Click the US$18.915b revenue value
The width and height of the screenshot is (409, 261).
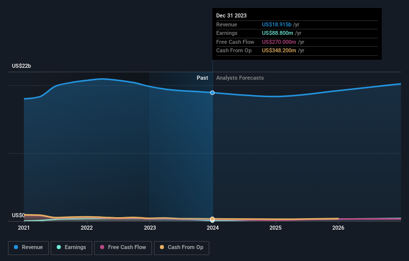(x=277, y=24)
